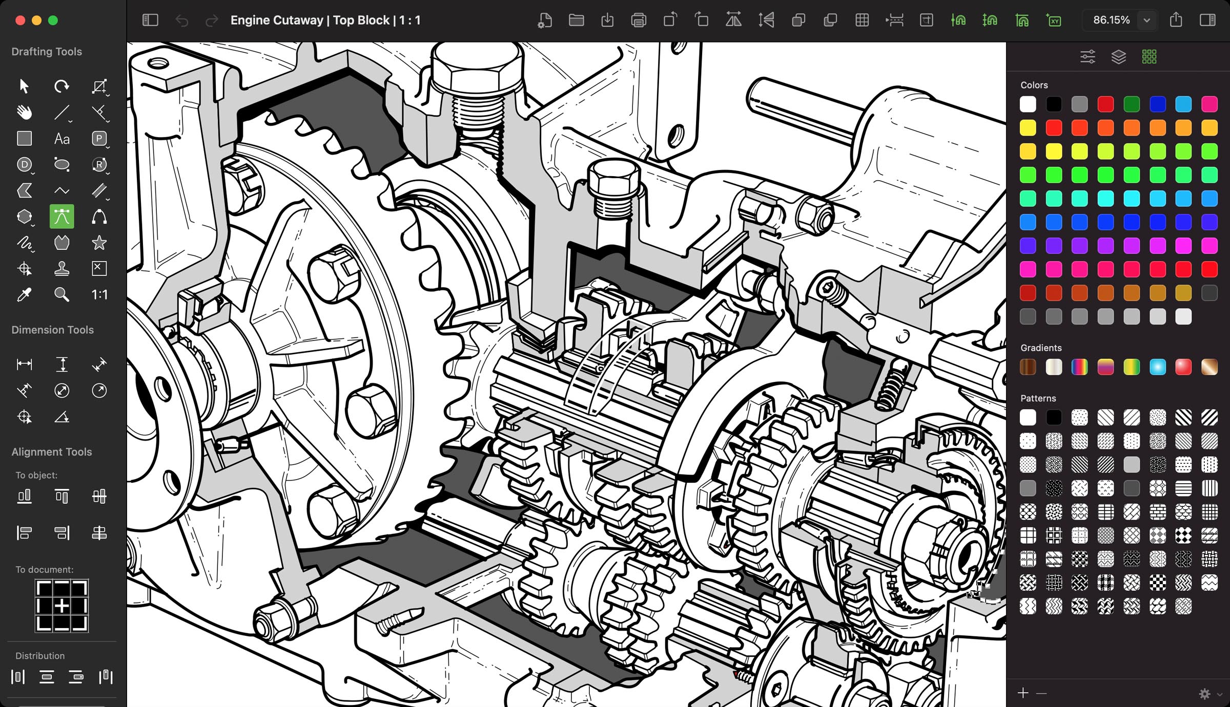Add a new swatch with plus button
This screenshot has width=1230, height=707.
pyautogui.click(x=1023, y=693)
